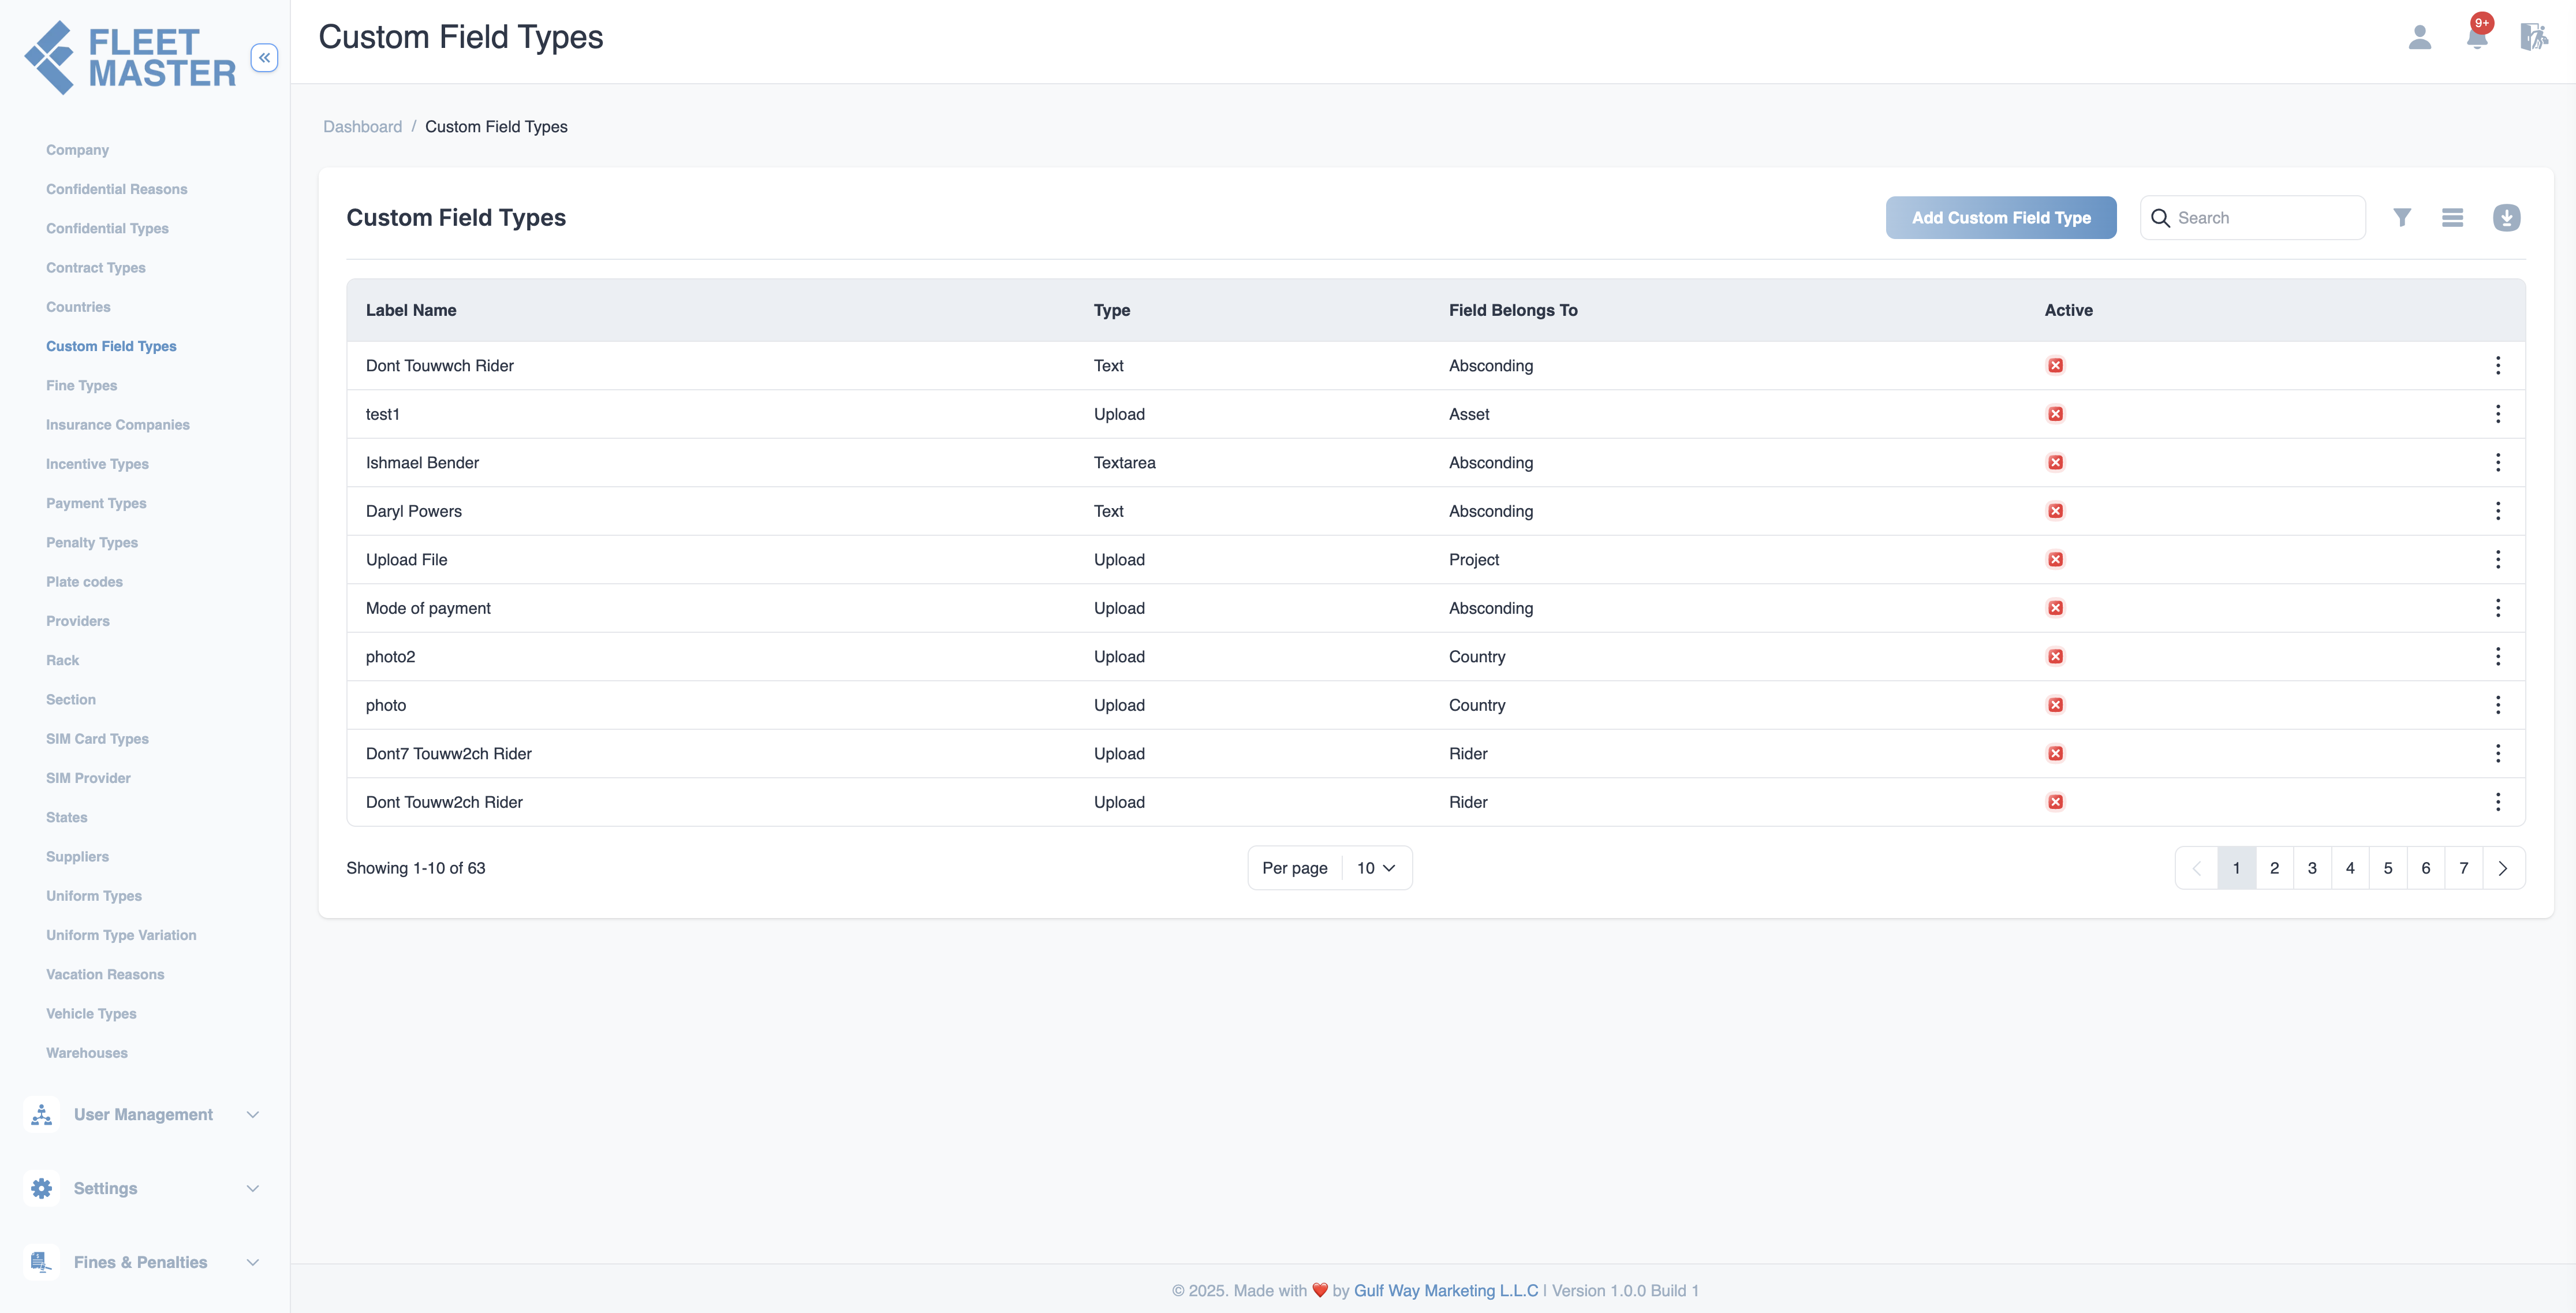Open row actions for Dont Touww2ch Rider
The height and width of the screenshot is (1313, 2576).
pyautogui.click(x=2497, y=802)
